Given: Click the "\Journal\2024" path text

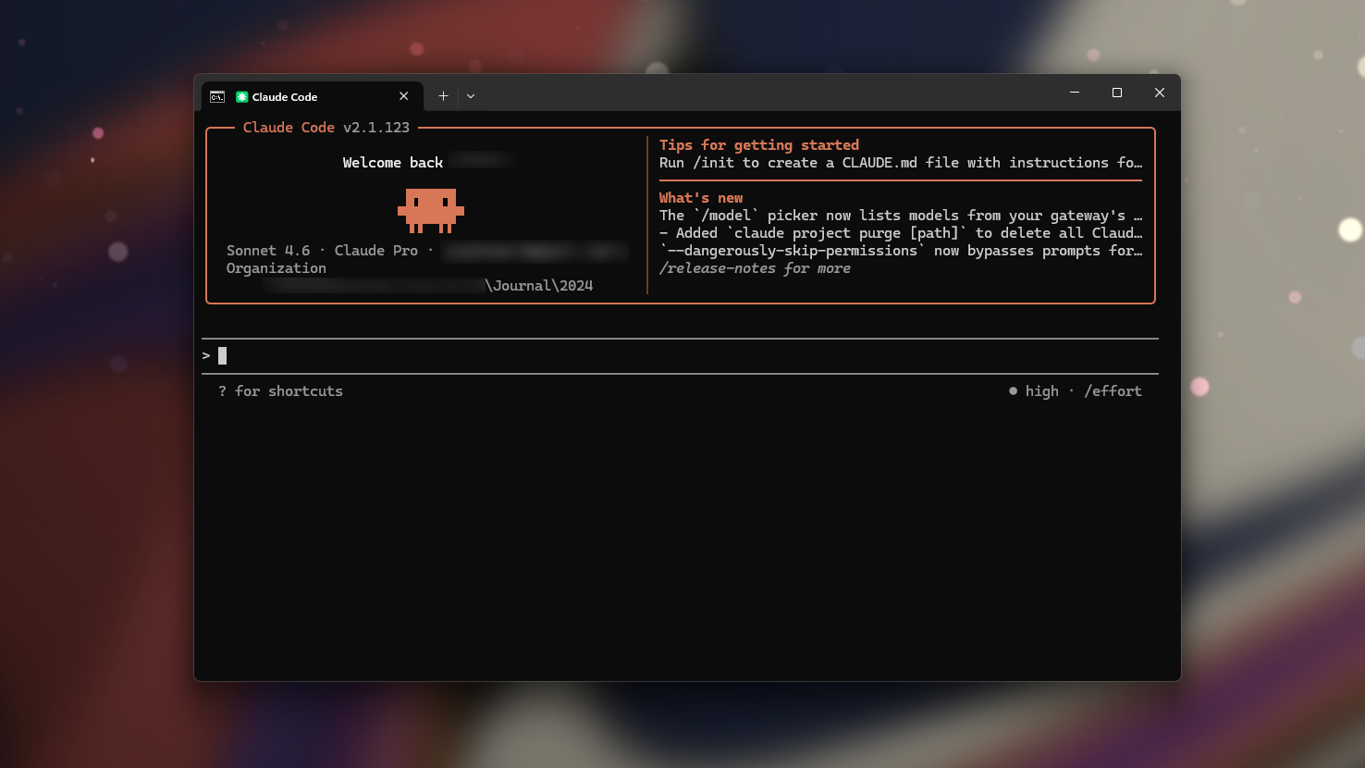Looking at the screenshot, I should pos(539,286).
